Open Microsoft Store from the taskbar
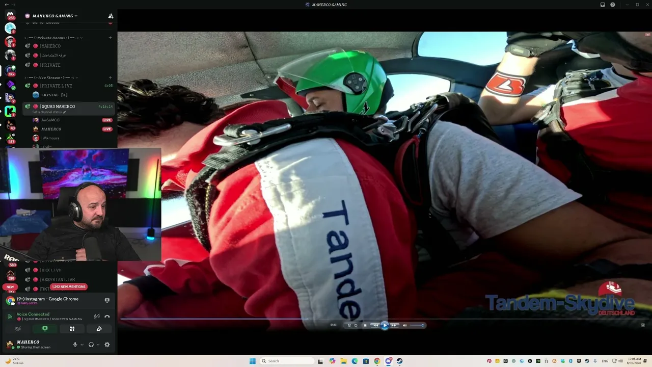The width and height of the screenshot is (652, 367). point(366,361)
